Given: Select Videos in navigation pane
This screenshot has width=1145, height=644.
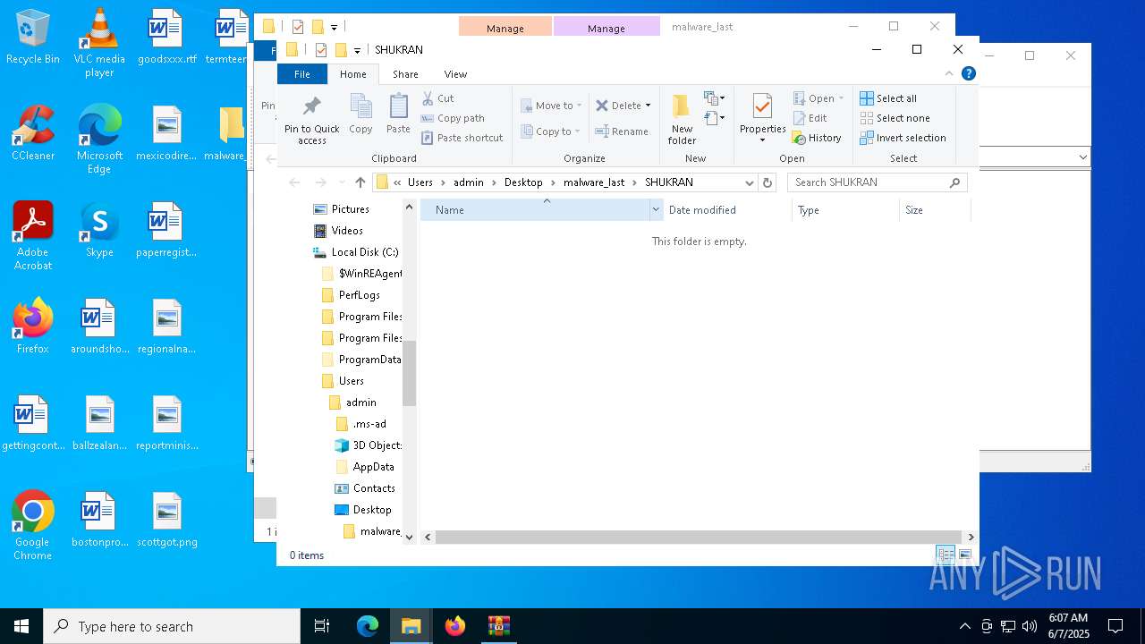Looking at the screenshot, I should click(x=338, y=231).
